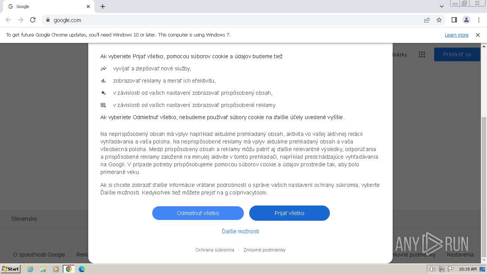Open Ďalšie možnosti link
Screen dimensions: 487x274
click(240, 231)
